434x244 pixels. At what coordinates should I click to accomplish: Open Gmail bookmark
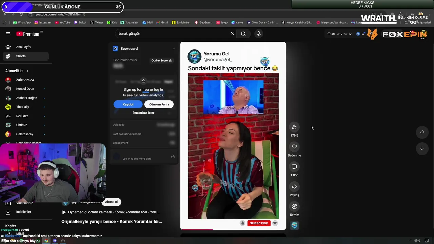(x=162, y=23)
